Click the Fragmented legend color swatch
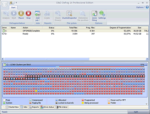Image resolution: width=150 pixels, height=114 pixels. point(83,100)
